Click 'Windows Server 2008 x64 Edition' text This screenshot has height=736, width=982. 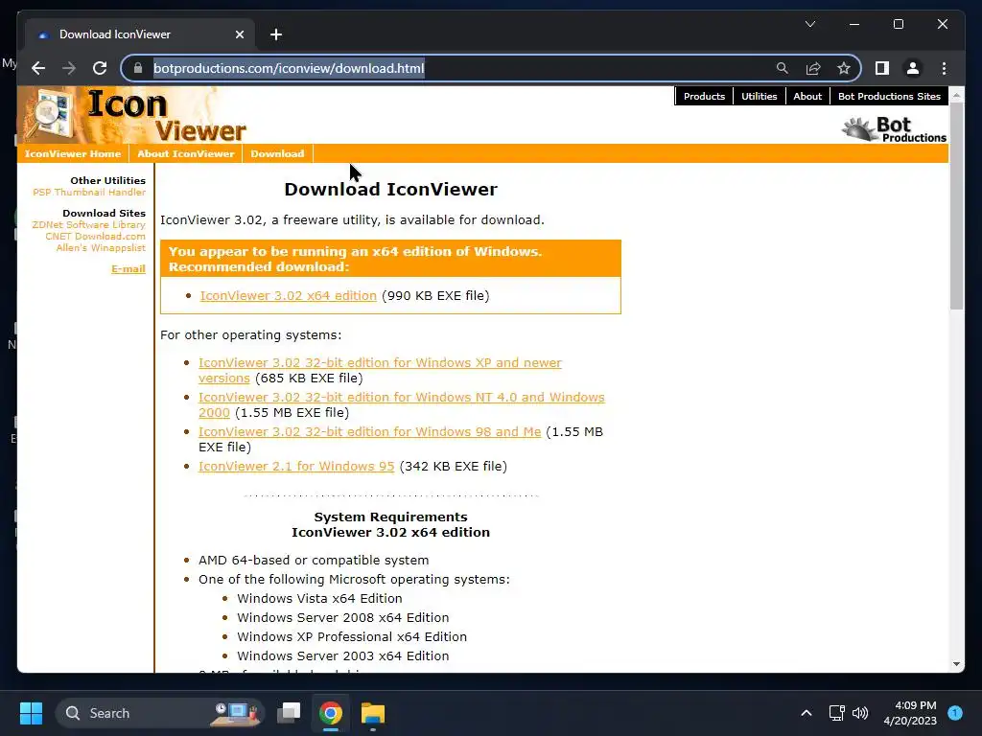click(x=342, y=618)
